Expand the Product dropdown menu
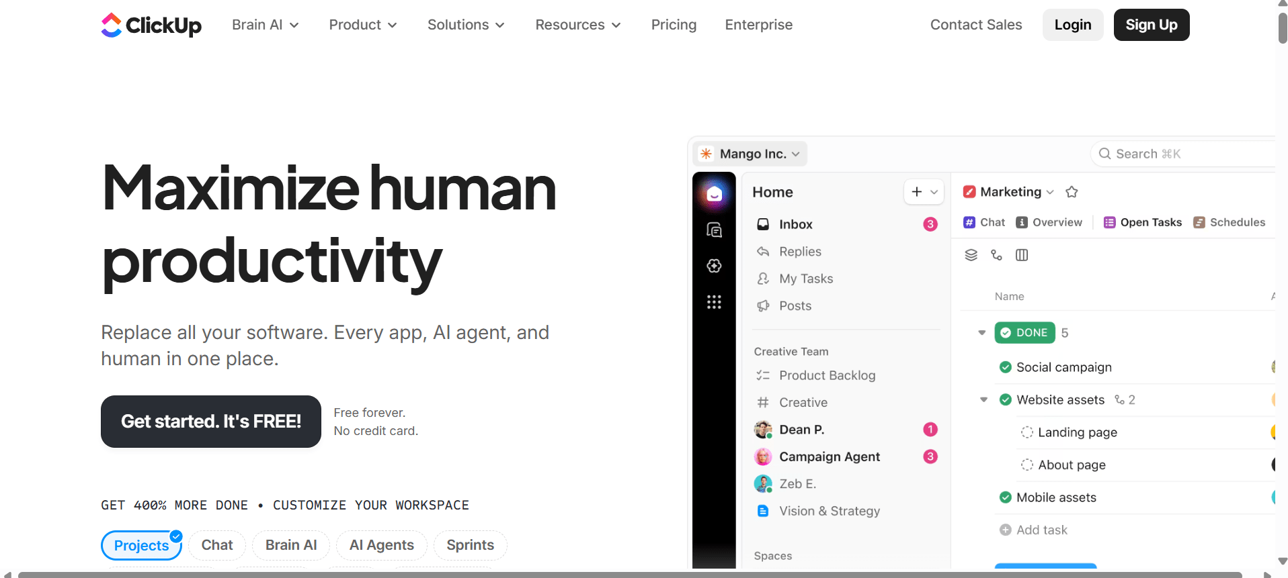 coord(363,25)
